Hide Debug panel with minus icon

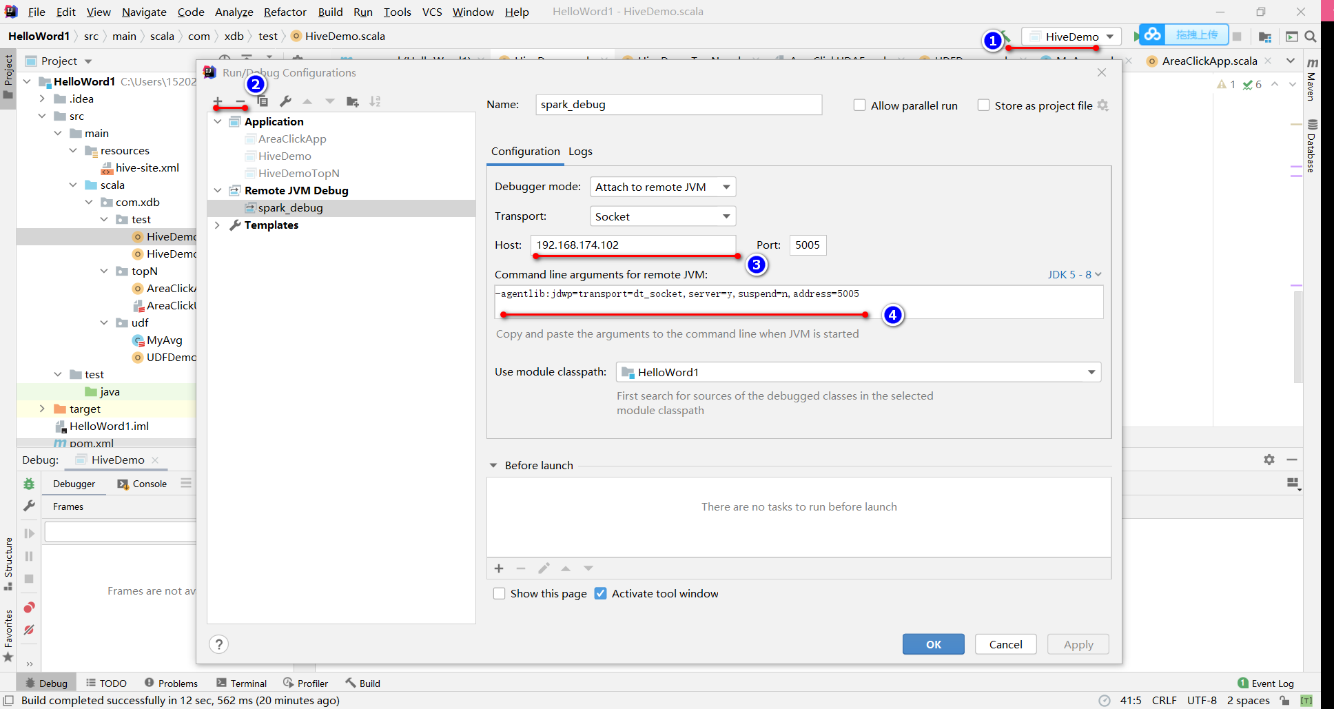point(1292,460)
